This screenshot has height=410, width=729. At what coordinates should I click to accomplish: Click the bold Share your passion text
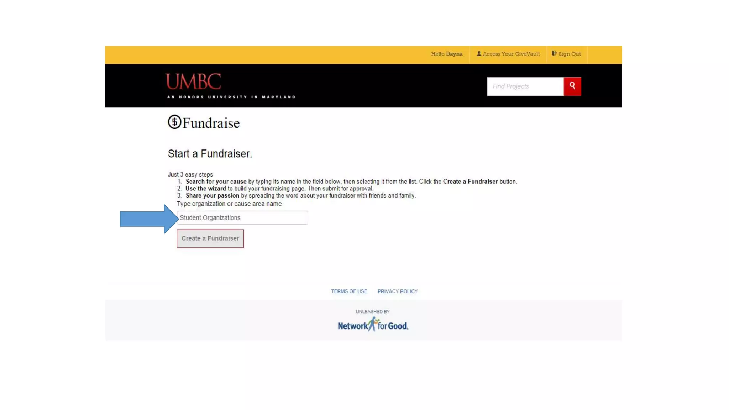point(212,196)
